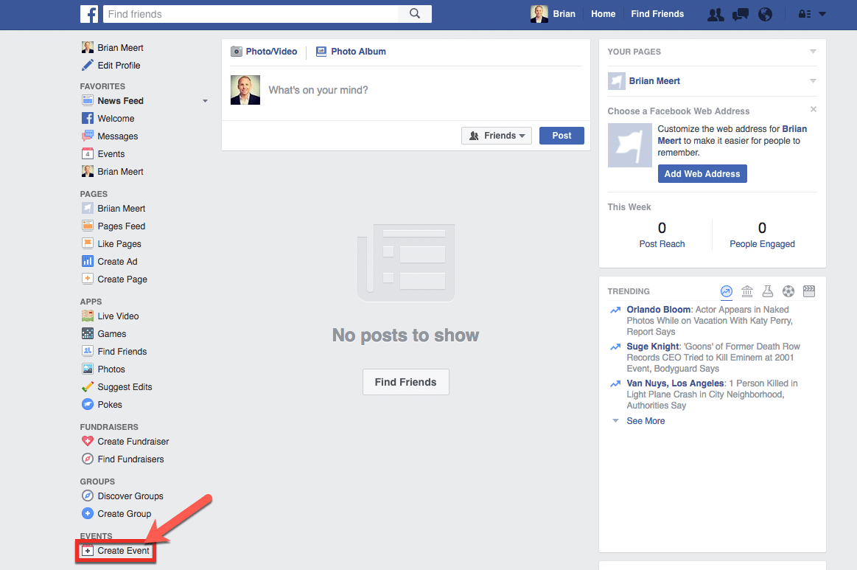Select the Photo/Video tab label

271,52
